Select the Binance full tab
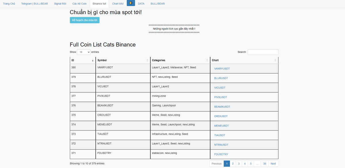 tap(99, 4)
